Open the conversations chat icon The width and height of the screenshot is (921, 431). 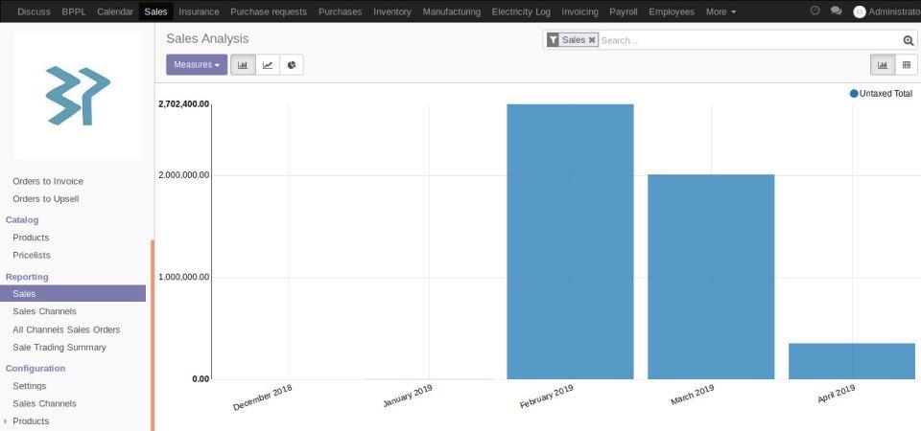click(x=836, y=11)
